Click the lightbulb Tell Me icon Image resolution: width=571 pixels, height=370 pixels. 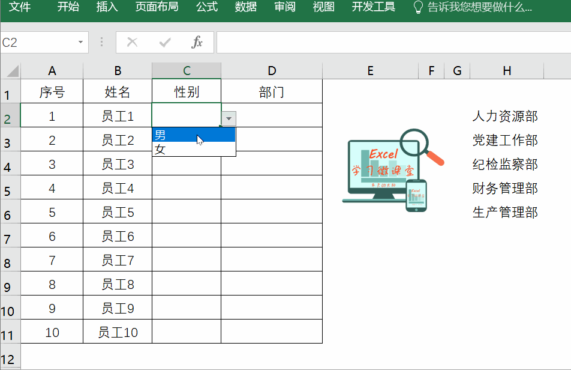pyautogui.click(x=419, y=7)
